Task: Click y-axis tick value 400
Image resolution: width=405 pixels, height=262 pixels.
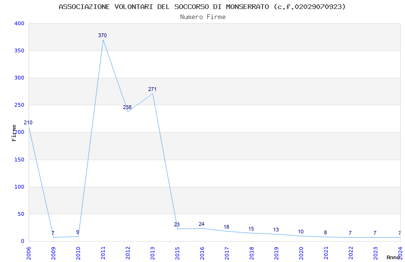Action: point(20,23)
